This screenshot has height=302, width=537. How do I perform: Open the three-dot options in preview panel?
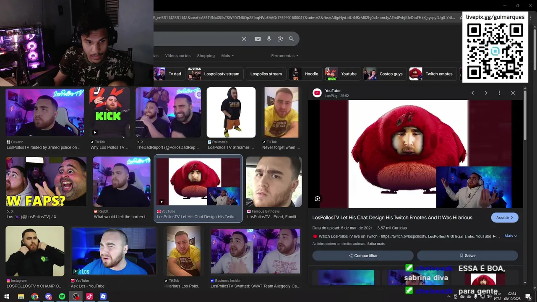tap(499, 93)
